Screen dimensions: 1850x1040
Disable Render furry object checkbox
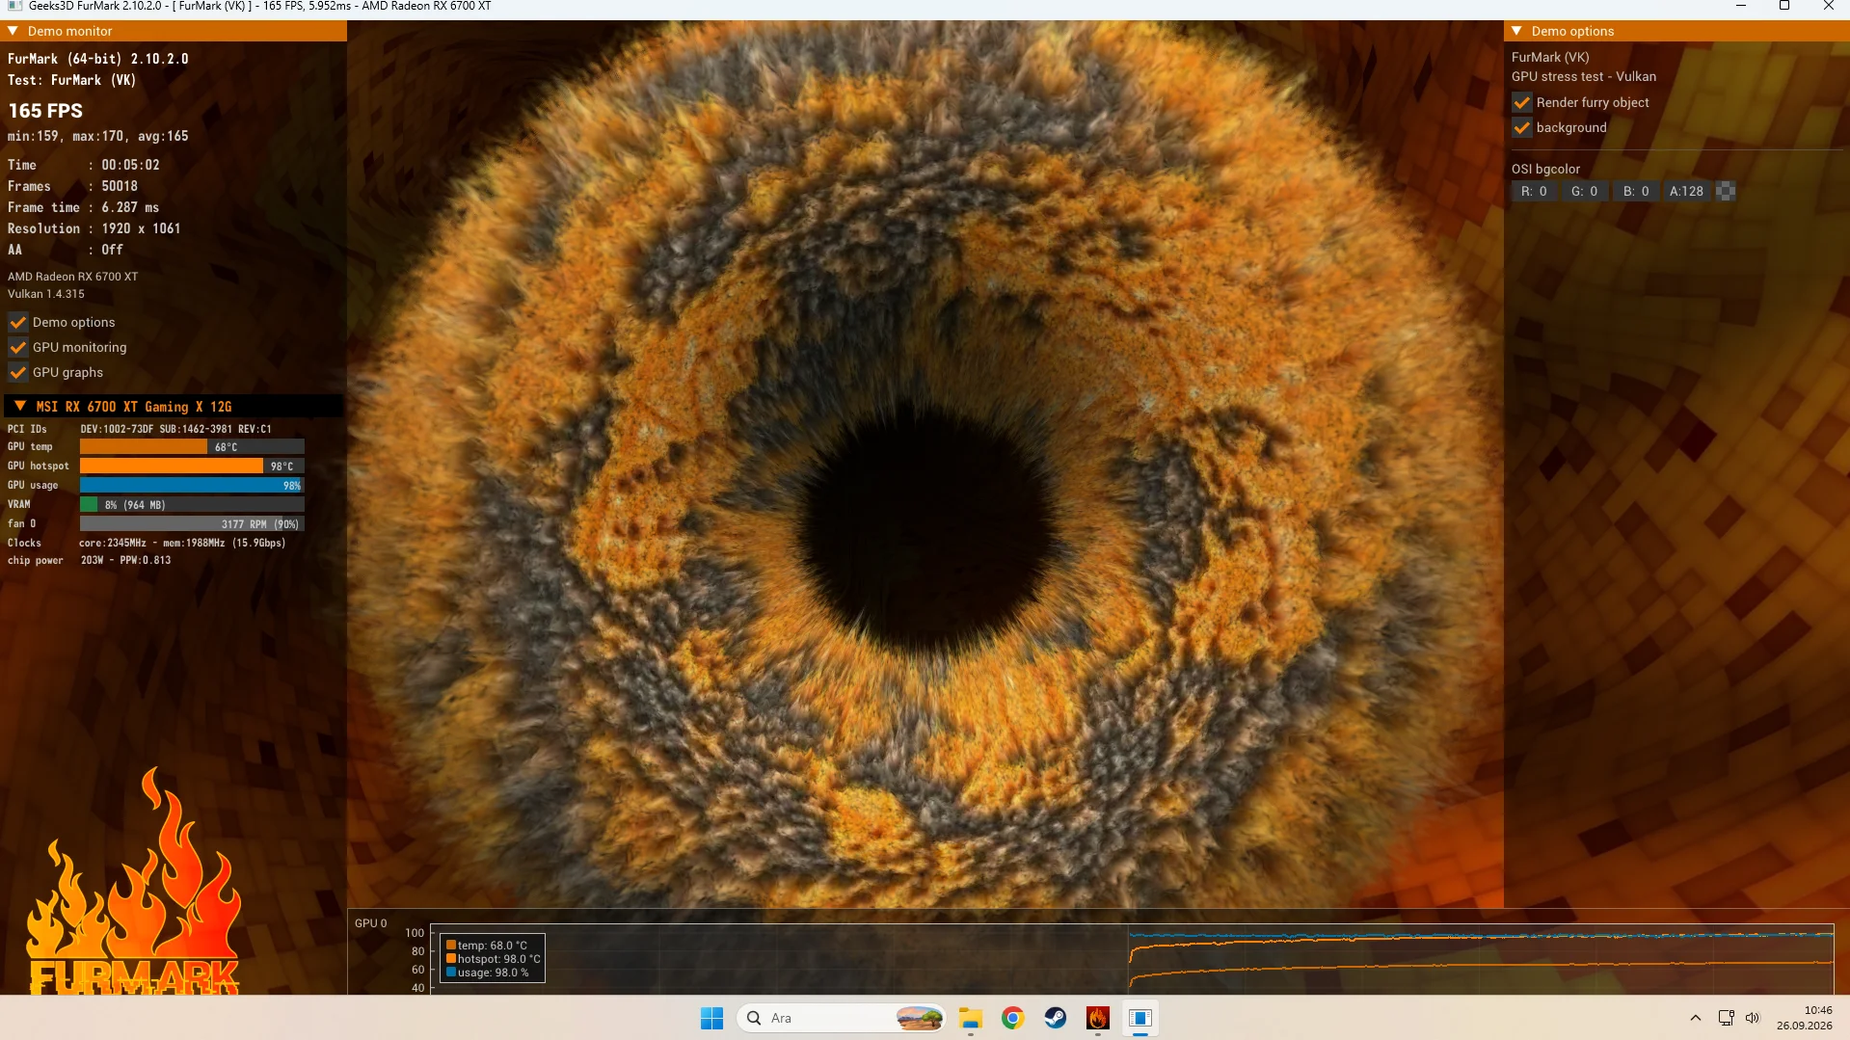click(x=1522, y=102)
